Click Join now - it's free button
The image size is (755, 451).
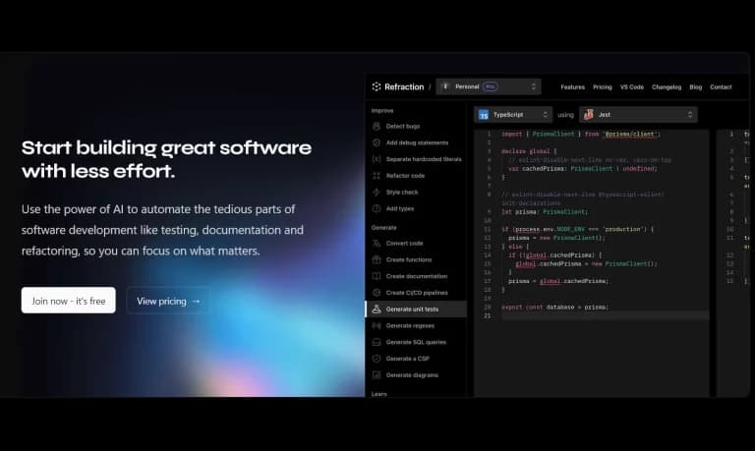(69, 301)
